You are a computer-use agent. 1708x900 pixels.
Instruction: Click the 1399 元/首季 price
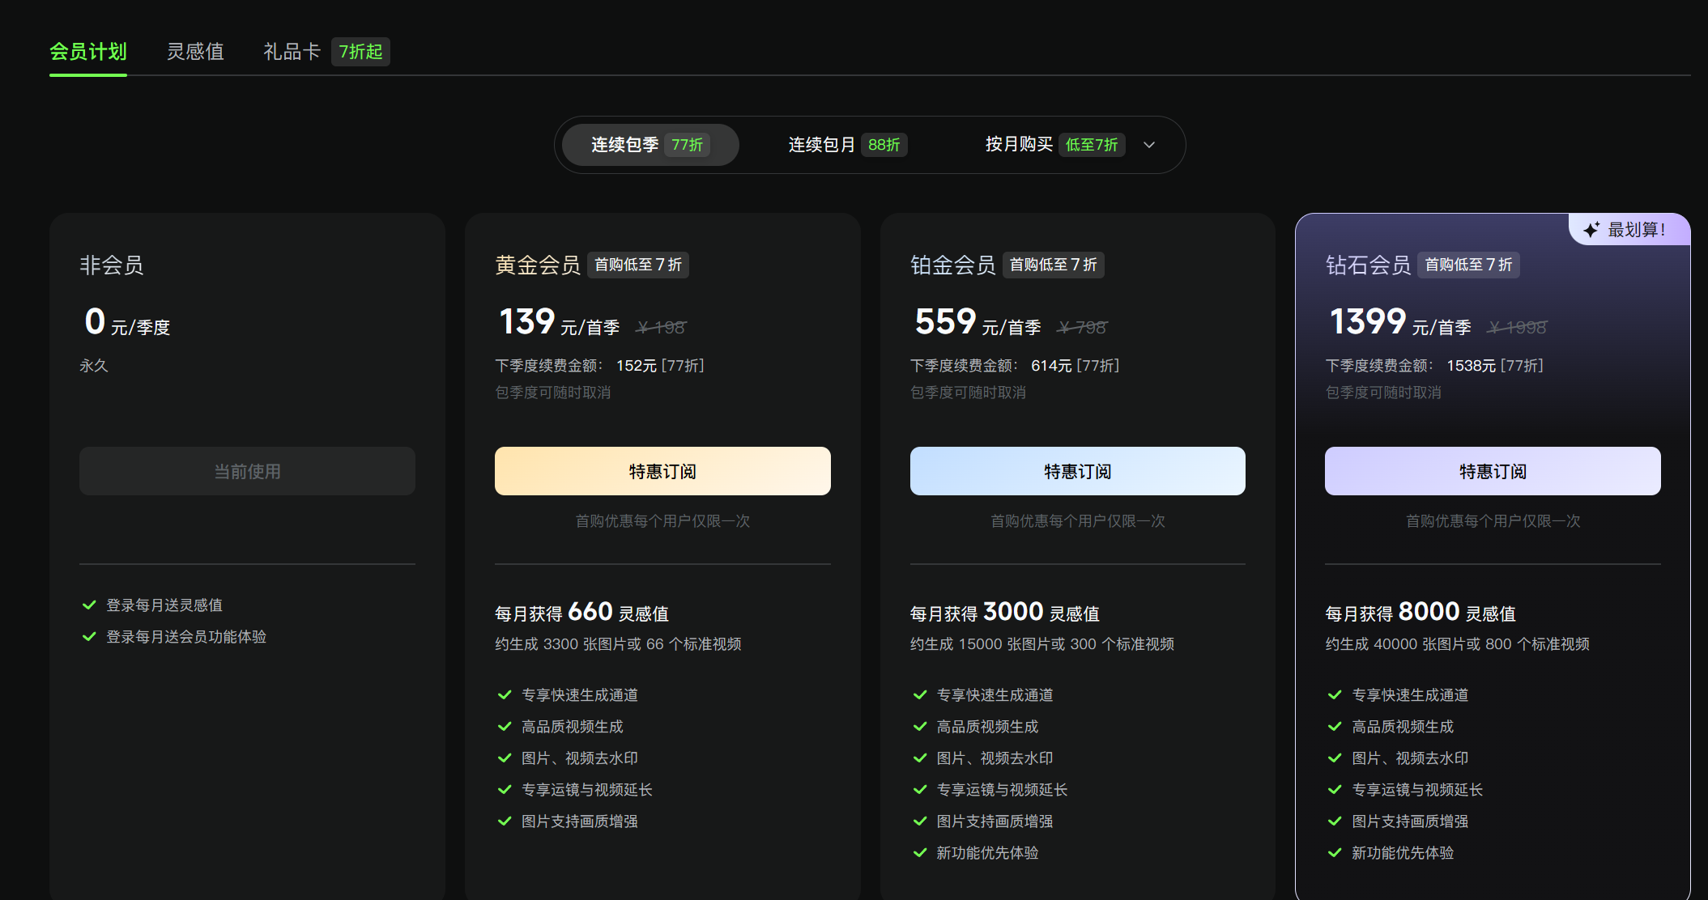coord(1400,322)
